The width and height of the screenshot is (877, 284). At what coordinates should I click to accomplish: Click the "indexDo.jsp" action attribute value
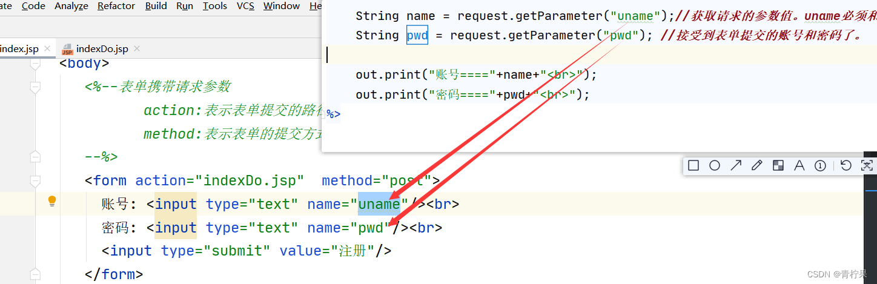[253, 181]
